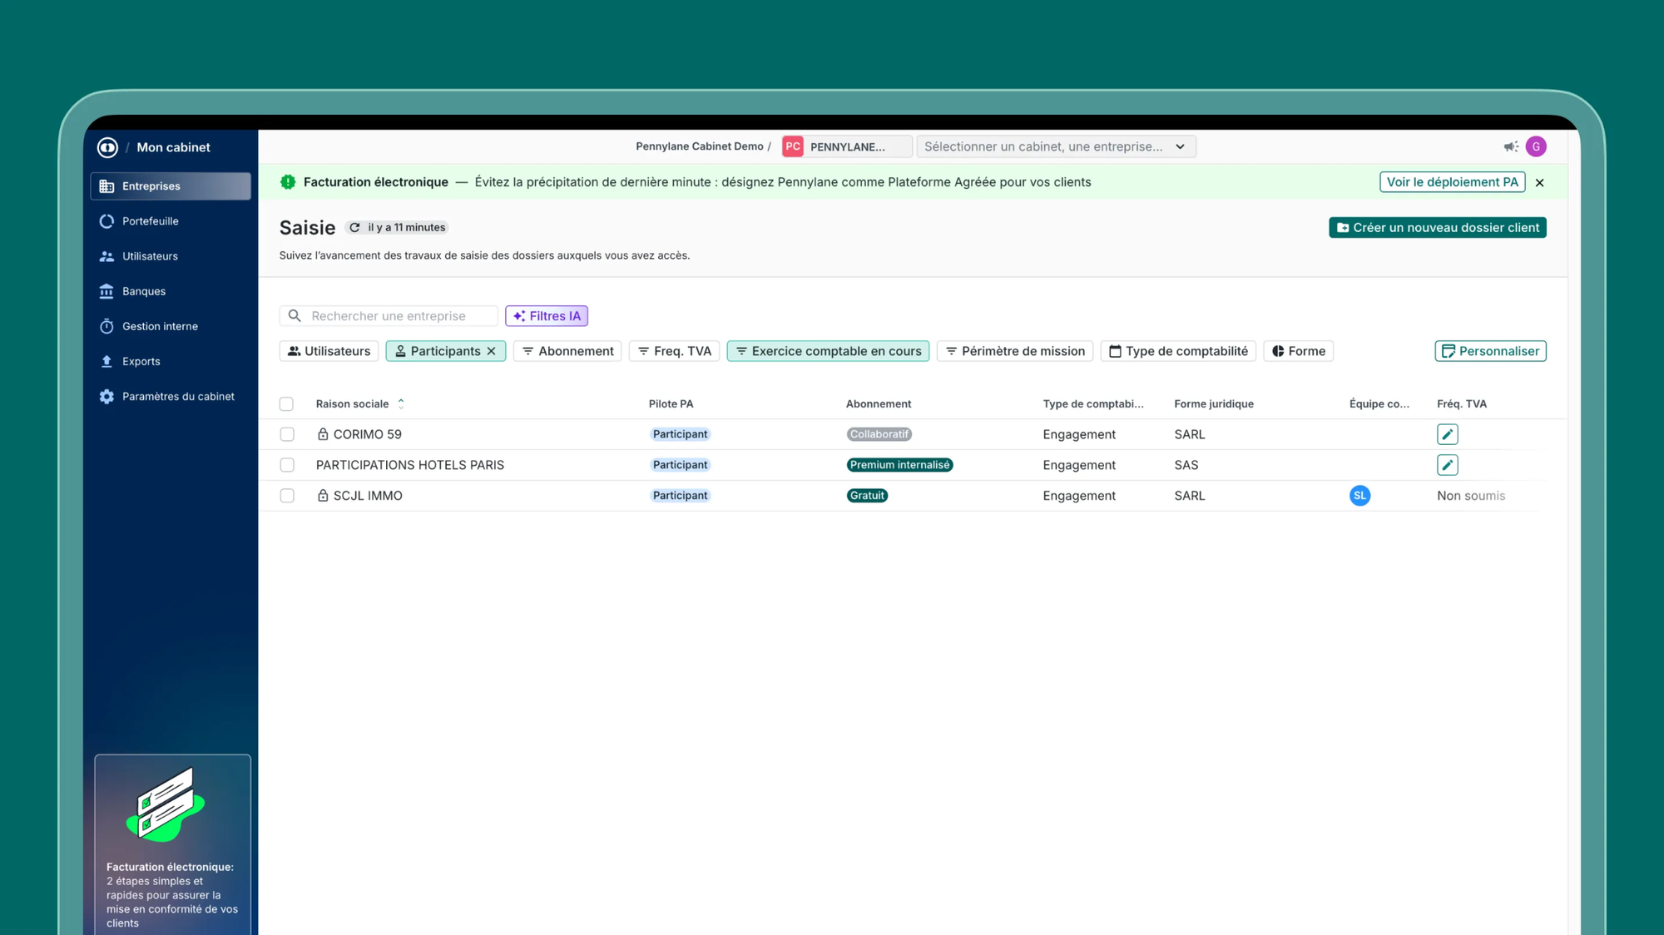The width and height of the screenshot is (1664, 935).
Task: Open Portefeuille in the sidebar
Action: pyautogui.click(x=150, y=221)
